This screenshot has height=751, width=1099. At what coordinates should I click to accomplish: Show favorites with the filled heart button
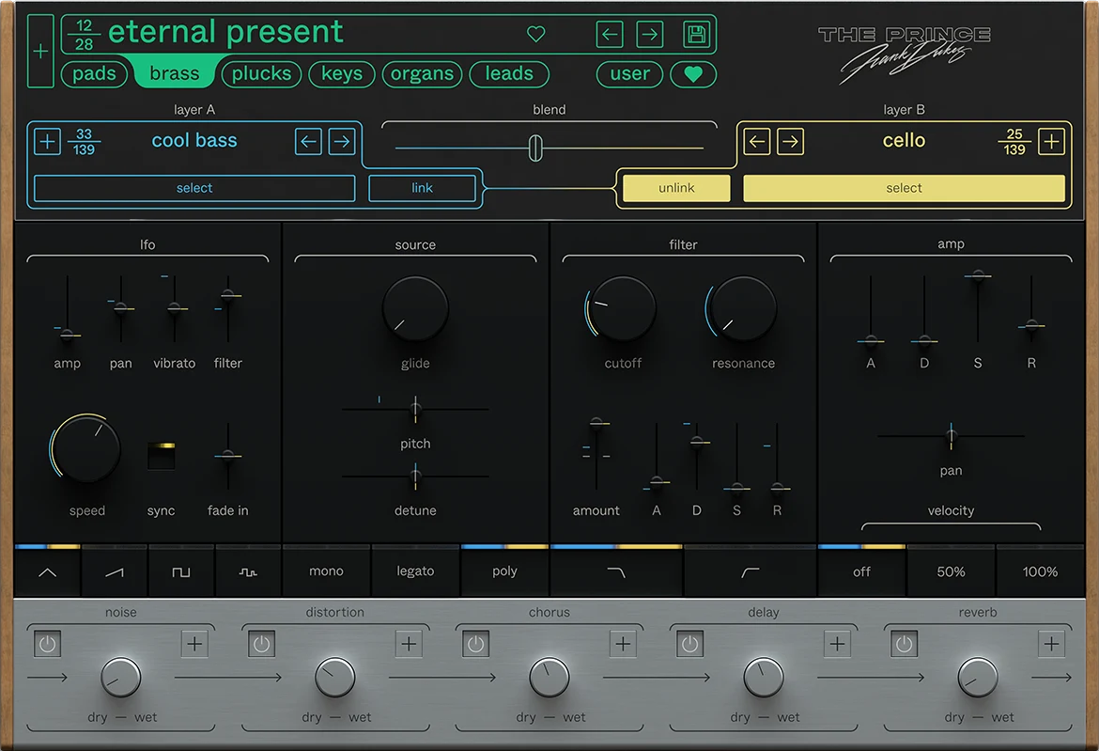(693, 74)
